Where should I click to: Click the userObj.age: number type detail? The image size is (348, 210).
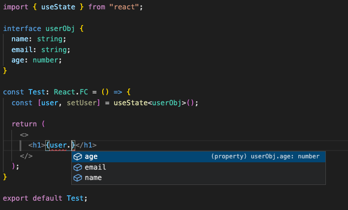(265, 156)
